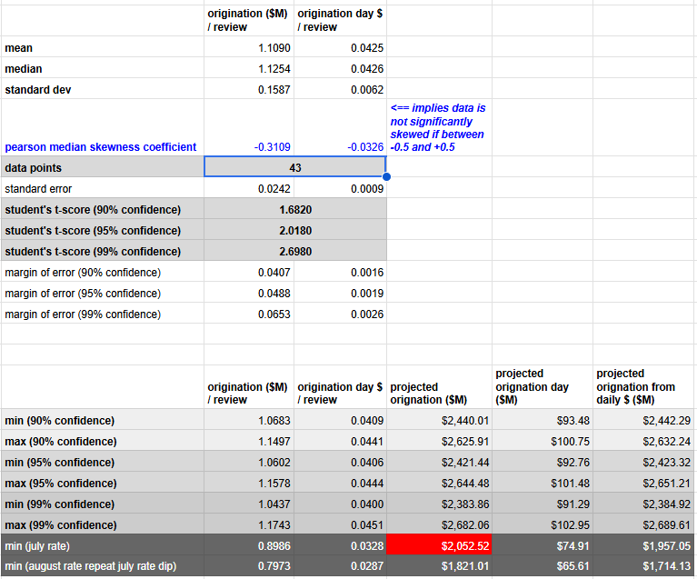
Task: Click the min (july rate) label
Action: (37, 545)
